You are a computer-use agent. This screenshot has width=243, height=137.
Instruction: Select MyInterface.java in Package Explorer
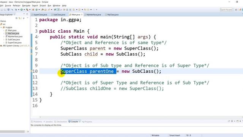[15, 37]
